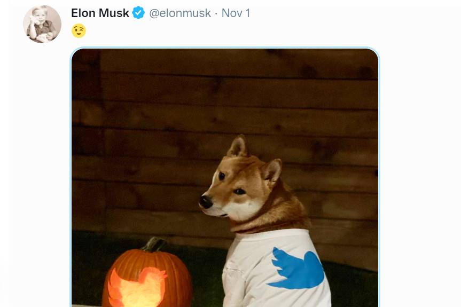Viewport: 461px width, 307px height.
Task: Click the winking face emoji
Action: (79, 31)
